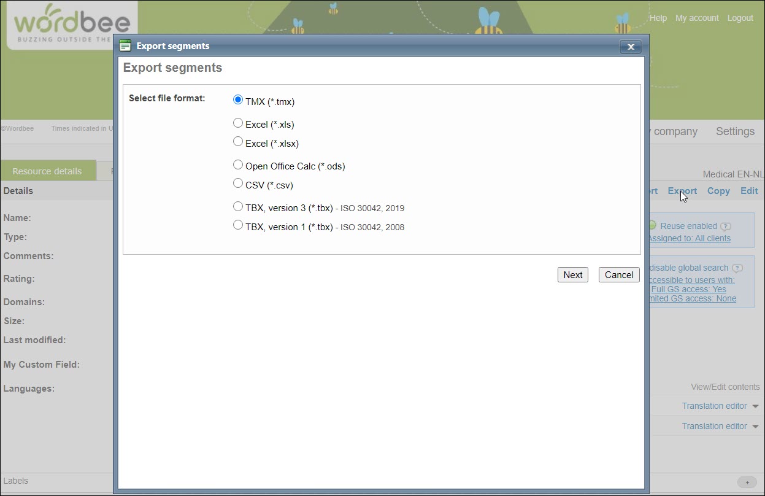Screen dimensions: 765x496
Task: Click the plus button in Labels bar
Action: (x=747, y=482)
